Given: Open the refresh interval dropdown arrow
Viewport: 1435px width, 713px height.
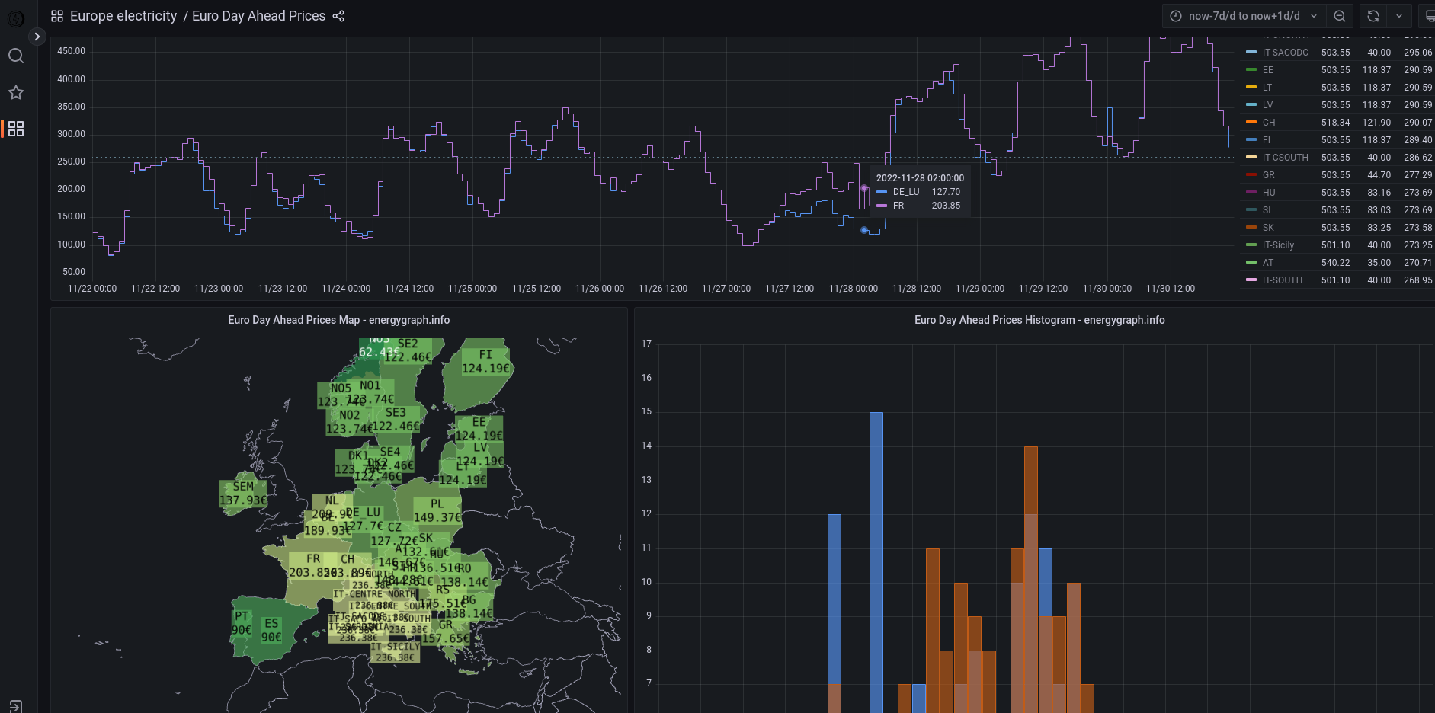Looking at the screenshot, I should click(1399, 16).
